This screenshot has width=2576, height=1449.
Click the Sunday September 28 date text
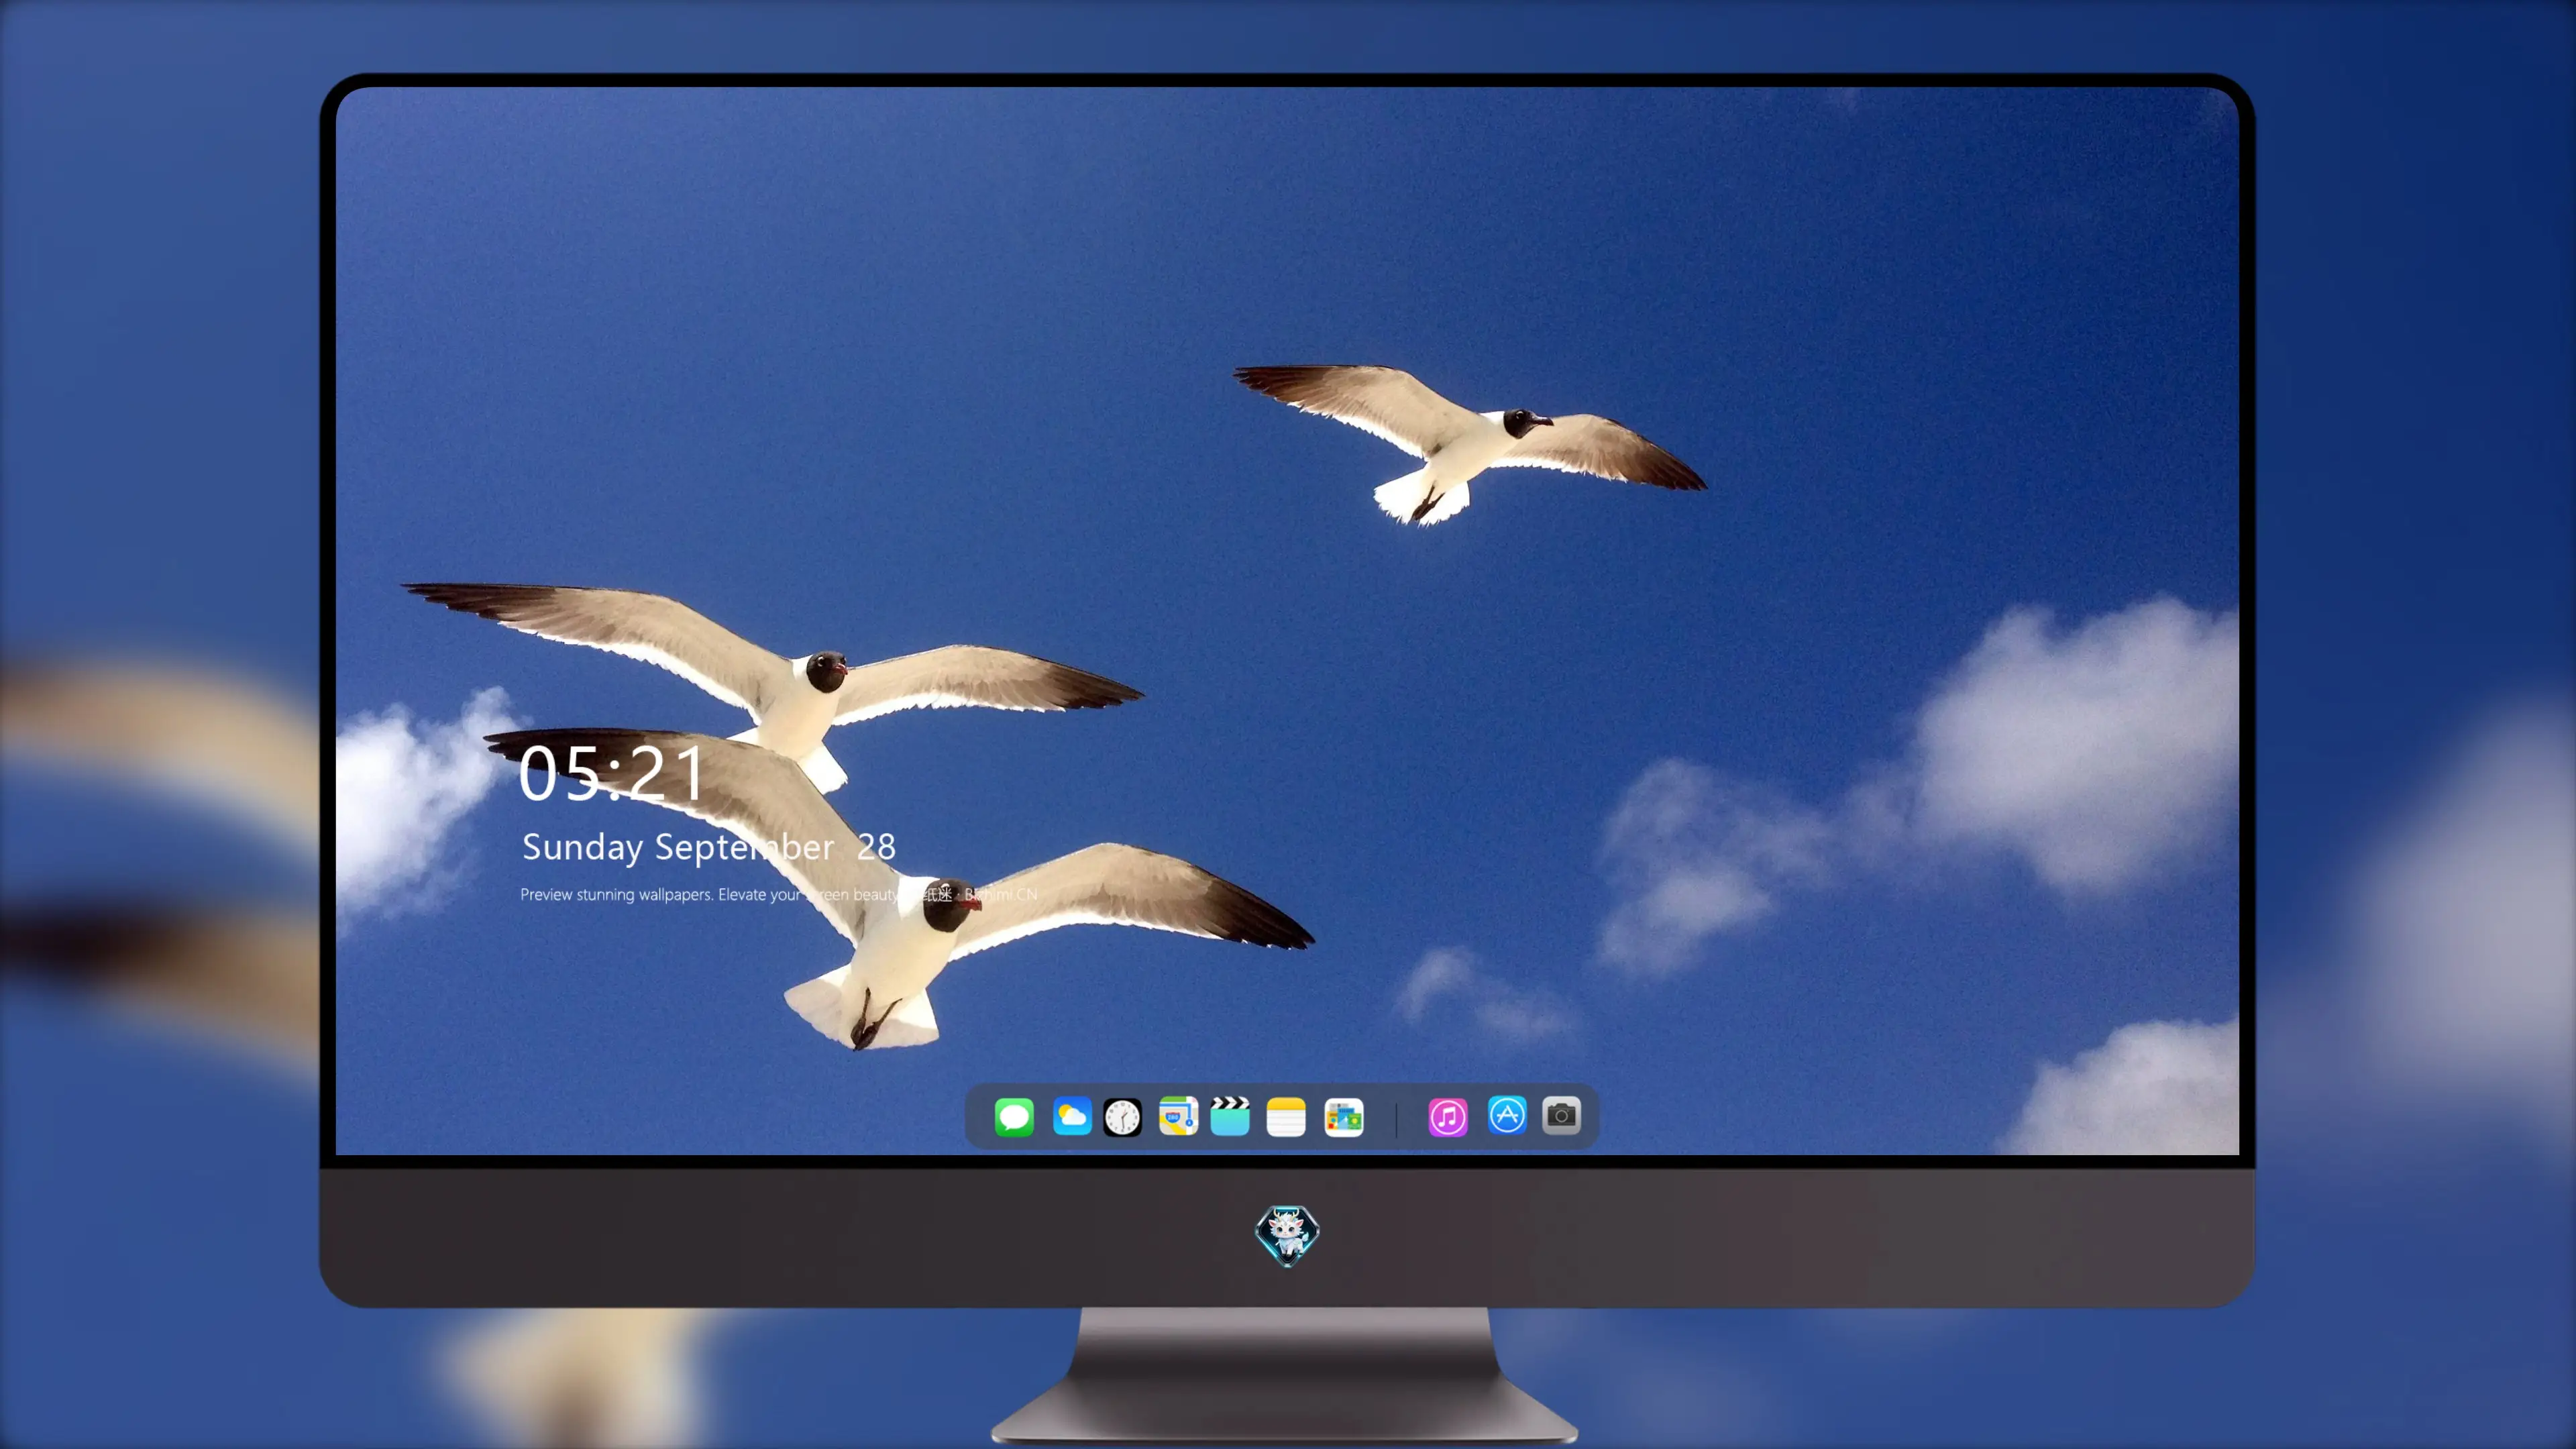tap(709, 847)
